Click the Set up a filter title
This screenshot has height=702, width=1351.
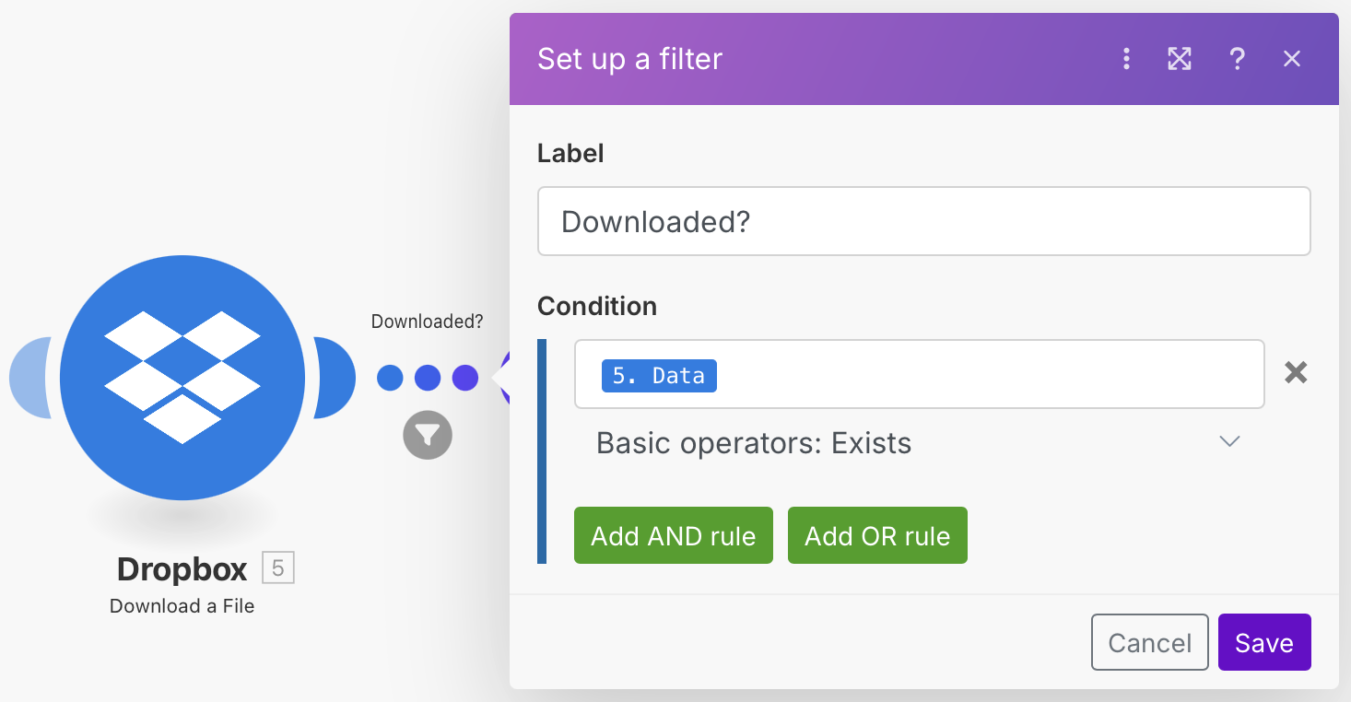pyautogui.click(x=629, y=59)
